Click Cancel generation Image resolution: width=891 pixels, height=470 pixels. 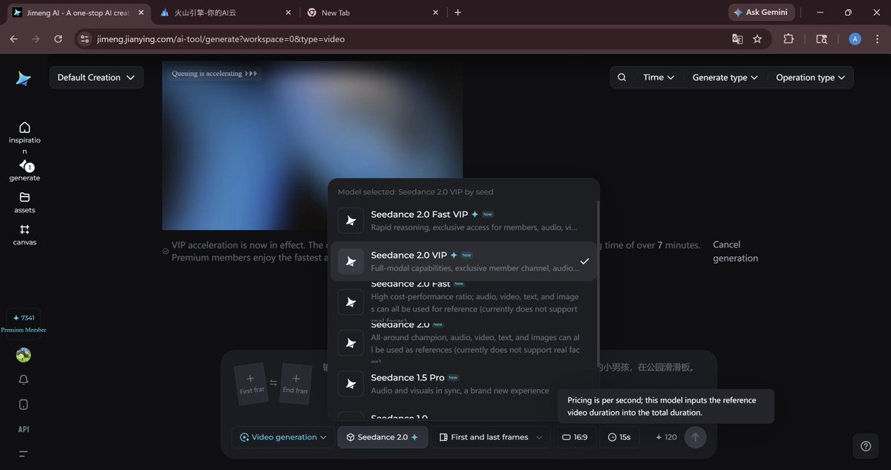735,252
